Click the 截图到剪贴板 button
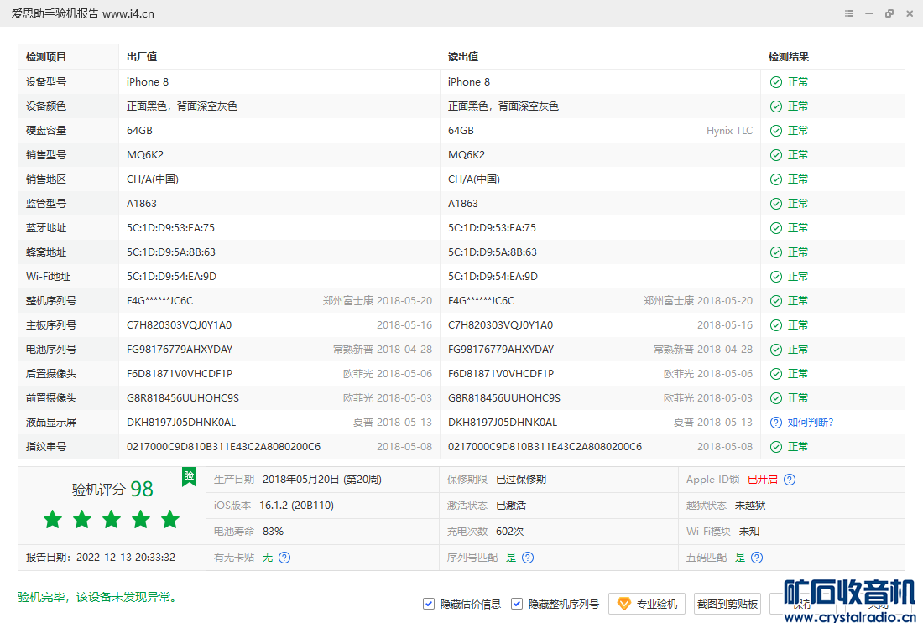 727,604
